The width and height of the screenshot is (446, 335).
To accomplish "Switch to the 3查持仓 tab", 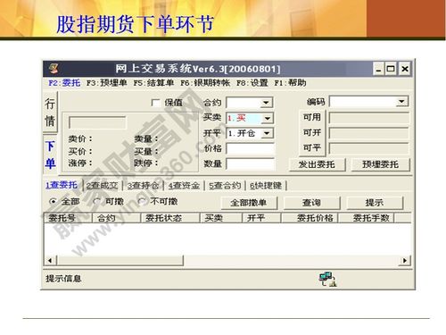I will click(143, 186).
